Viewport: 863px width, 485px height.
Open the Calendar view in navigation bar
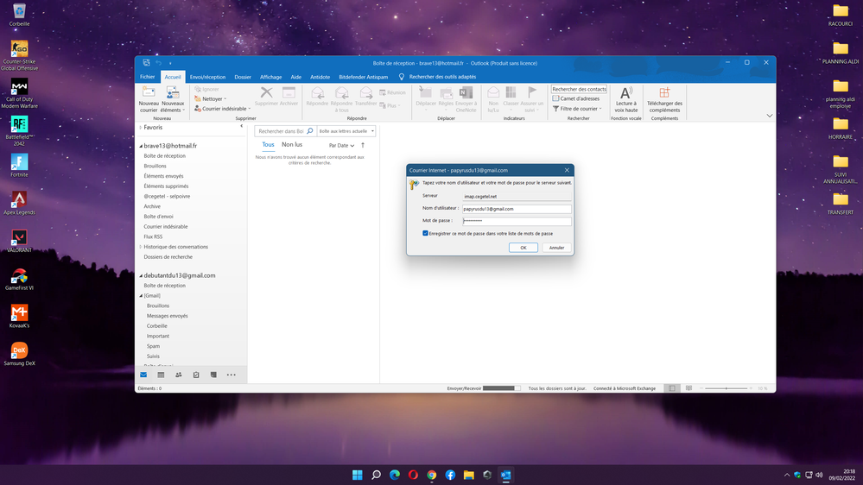pyautogui.click(x=161, y=375)
